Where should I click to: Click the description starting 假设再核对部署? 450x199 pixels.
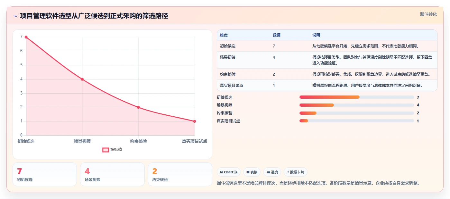point(371,74)
